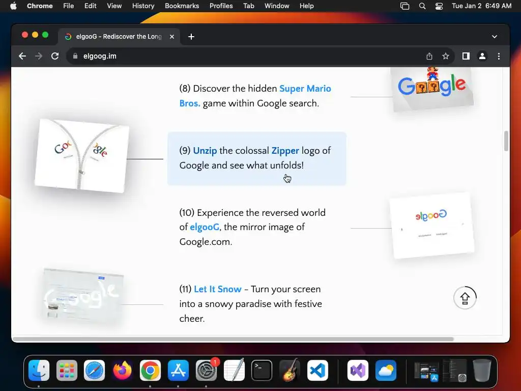
Task: Reload the elgoog.im page
Action: (55, 56)
